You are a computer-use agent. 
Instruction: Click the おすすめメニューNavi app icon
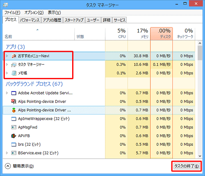click(x=14, y=56)
